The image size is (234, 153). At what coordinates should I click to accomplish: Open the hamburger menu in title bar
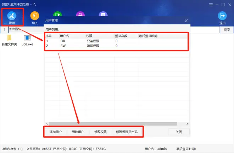[211, 5]
